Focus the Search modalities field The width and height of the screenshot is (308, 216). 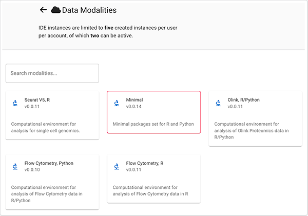tap(52, 73)
